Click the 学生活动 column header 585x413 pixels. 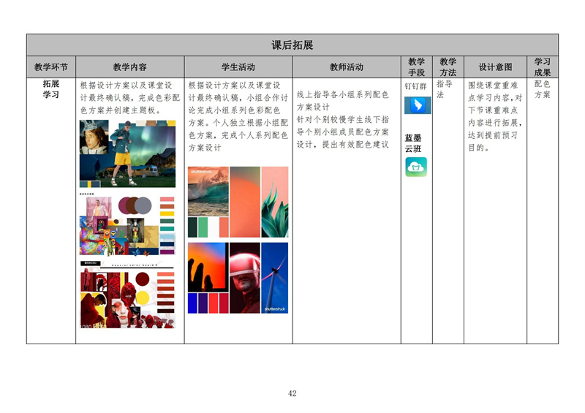(238, 67)
